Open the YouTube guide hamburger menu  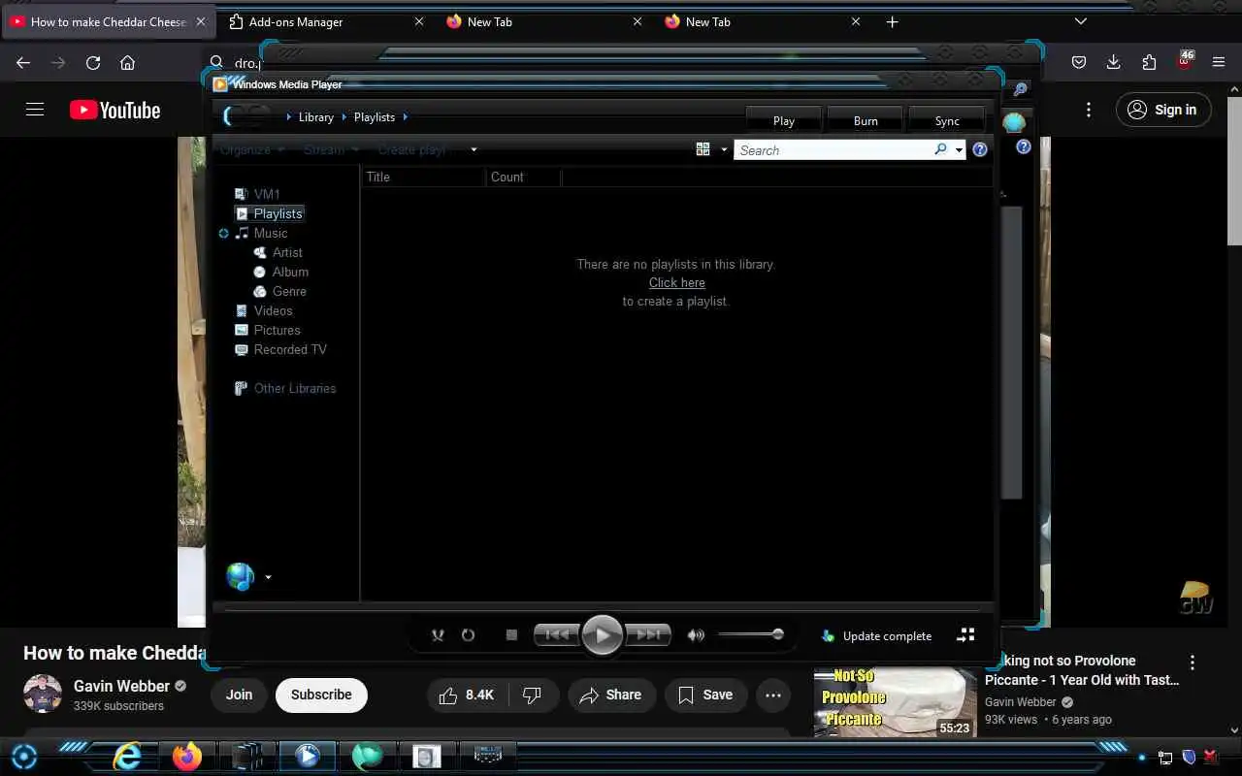[35, 110]
